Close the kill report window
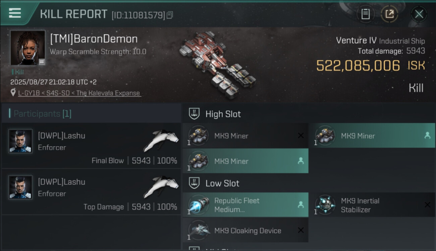The width and height of the screenshot is (436, 251). (x=419, y=14)
